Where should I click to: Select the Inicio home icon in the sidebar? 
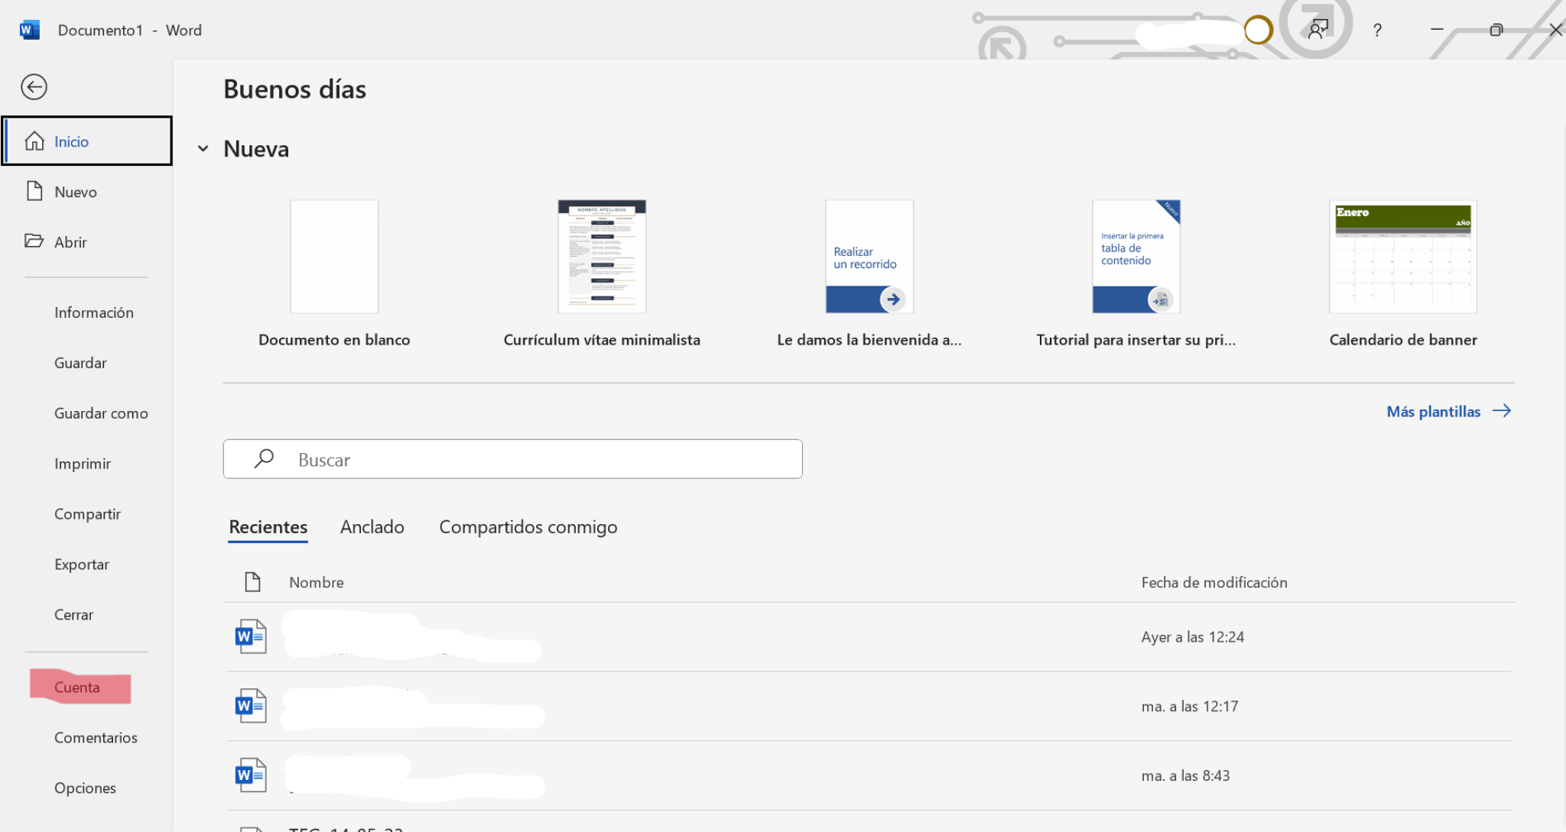coord(35,141)
